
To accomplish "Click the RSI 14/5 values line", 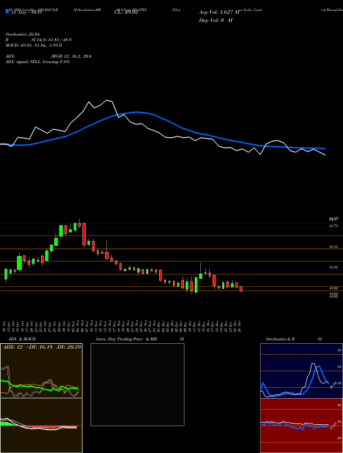I will coord(38,40).
